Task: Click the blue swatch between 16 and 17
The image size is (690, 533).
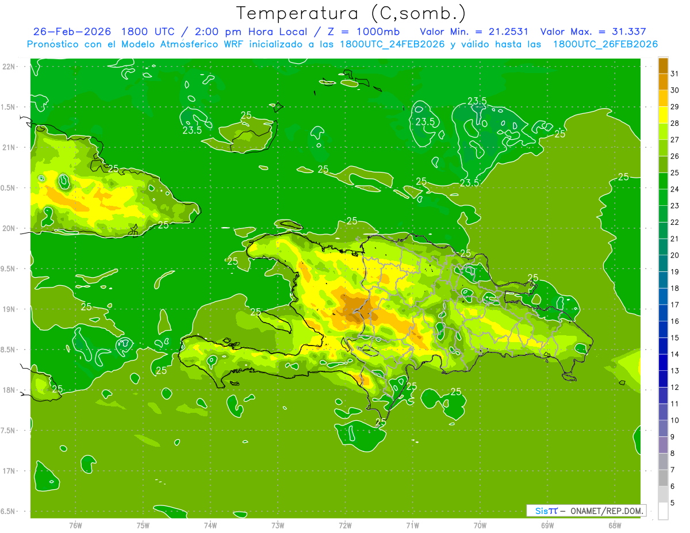Action: click(663, 313)
